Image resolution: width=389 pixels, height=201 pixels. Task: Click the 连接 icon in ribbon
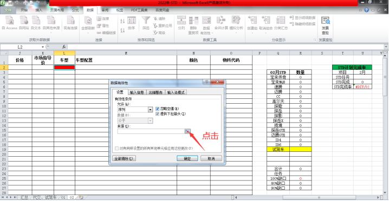[x=99, y=18]
